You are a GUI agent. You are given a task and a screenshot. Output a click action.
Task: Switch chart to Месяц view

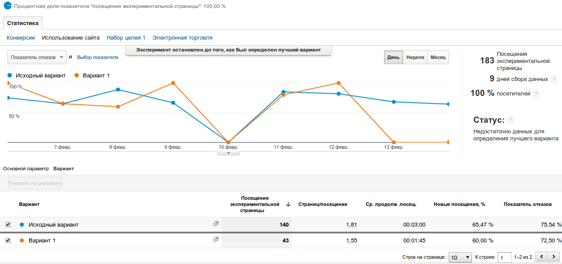pos(438,58)
